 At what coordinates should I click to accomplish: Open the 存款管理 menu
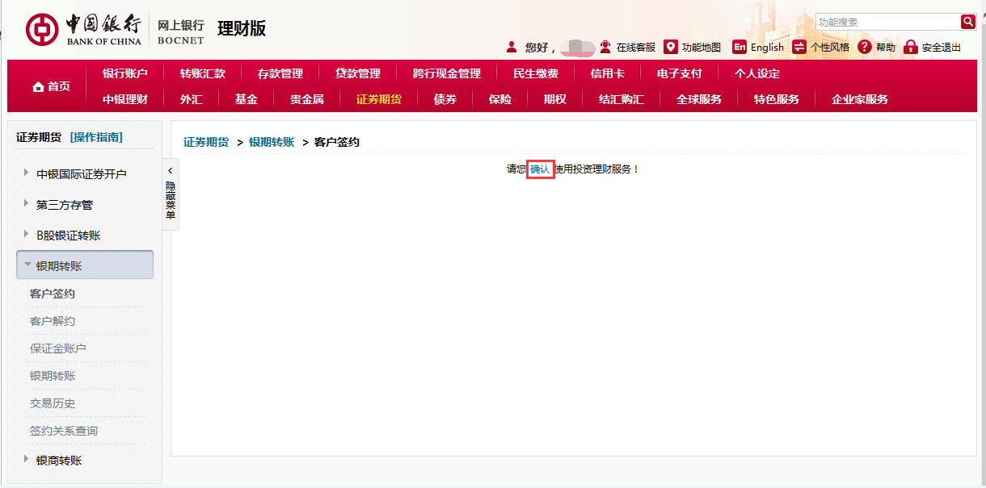pos(280,73)
